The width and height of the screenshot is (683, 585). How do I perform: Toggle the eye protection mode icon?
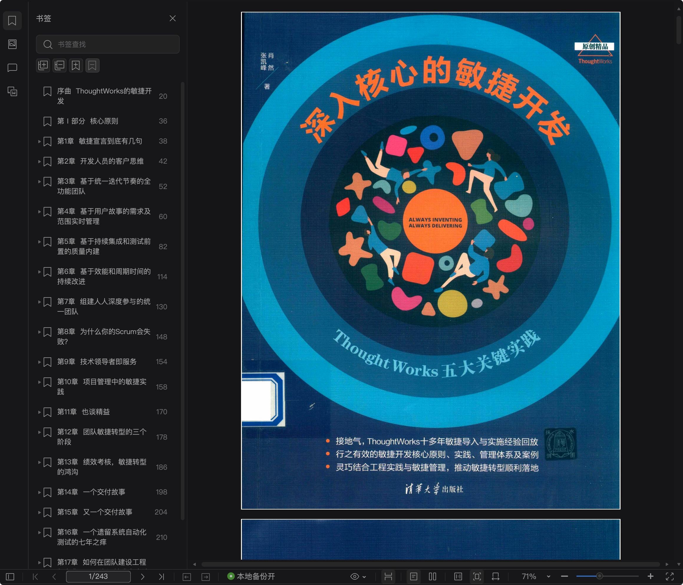click(x=354, y=576)
